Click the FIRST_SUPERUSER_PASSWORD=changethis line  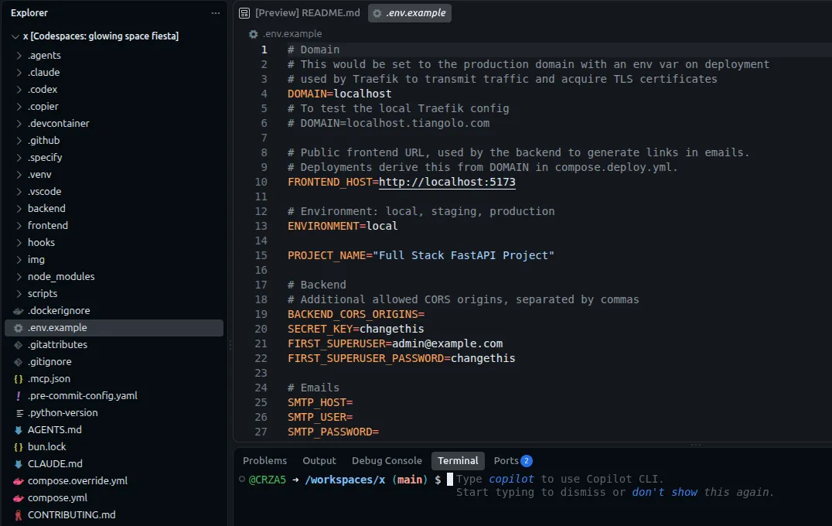pyautogui.click(x=401, y=358)
